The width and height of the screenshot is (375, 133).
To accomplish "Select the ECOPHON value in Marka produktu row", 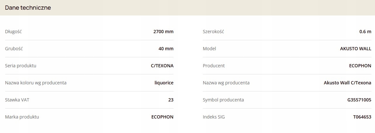I will point(162,117).
